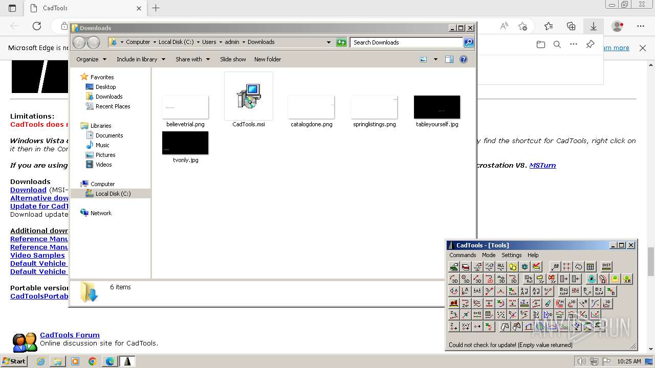The width and height of the screenshot is (655, 368).
Task: Open the Settings menu in CadTools
Action: click(512, 255)
